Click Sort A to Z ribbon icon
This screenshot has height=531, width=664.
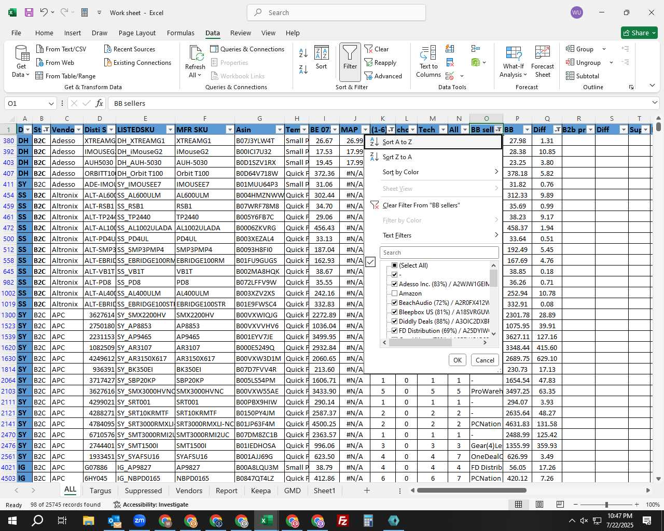pos(303,53)
